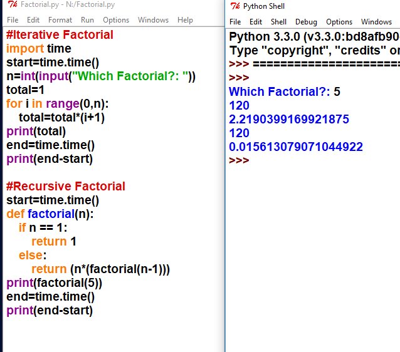
Task: Open File menu in Python Shell
Action: point(235,22)
